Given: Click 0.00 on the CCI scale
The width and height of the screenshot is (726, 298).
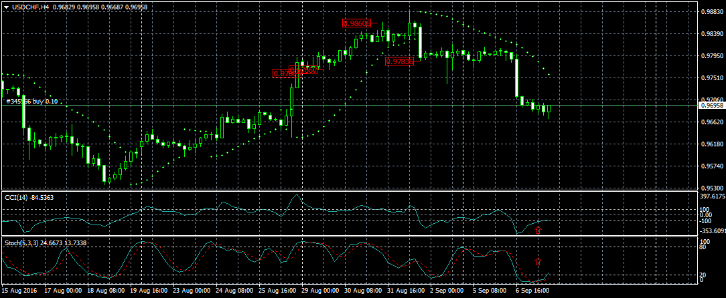Looking at the screenshot, I should 707,215.
